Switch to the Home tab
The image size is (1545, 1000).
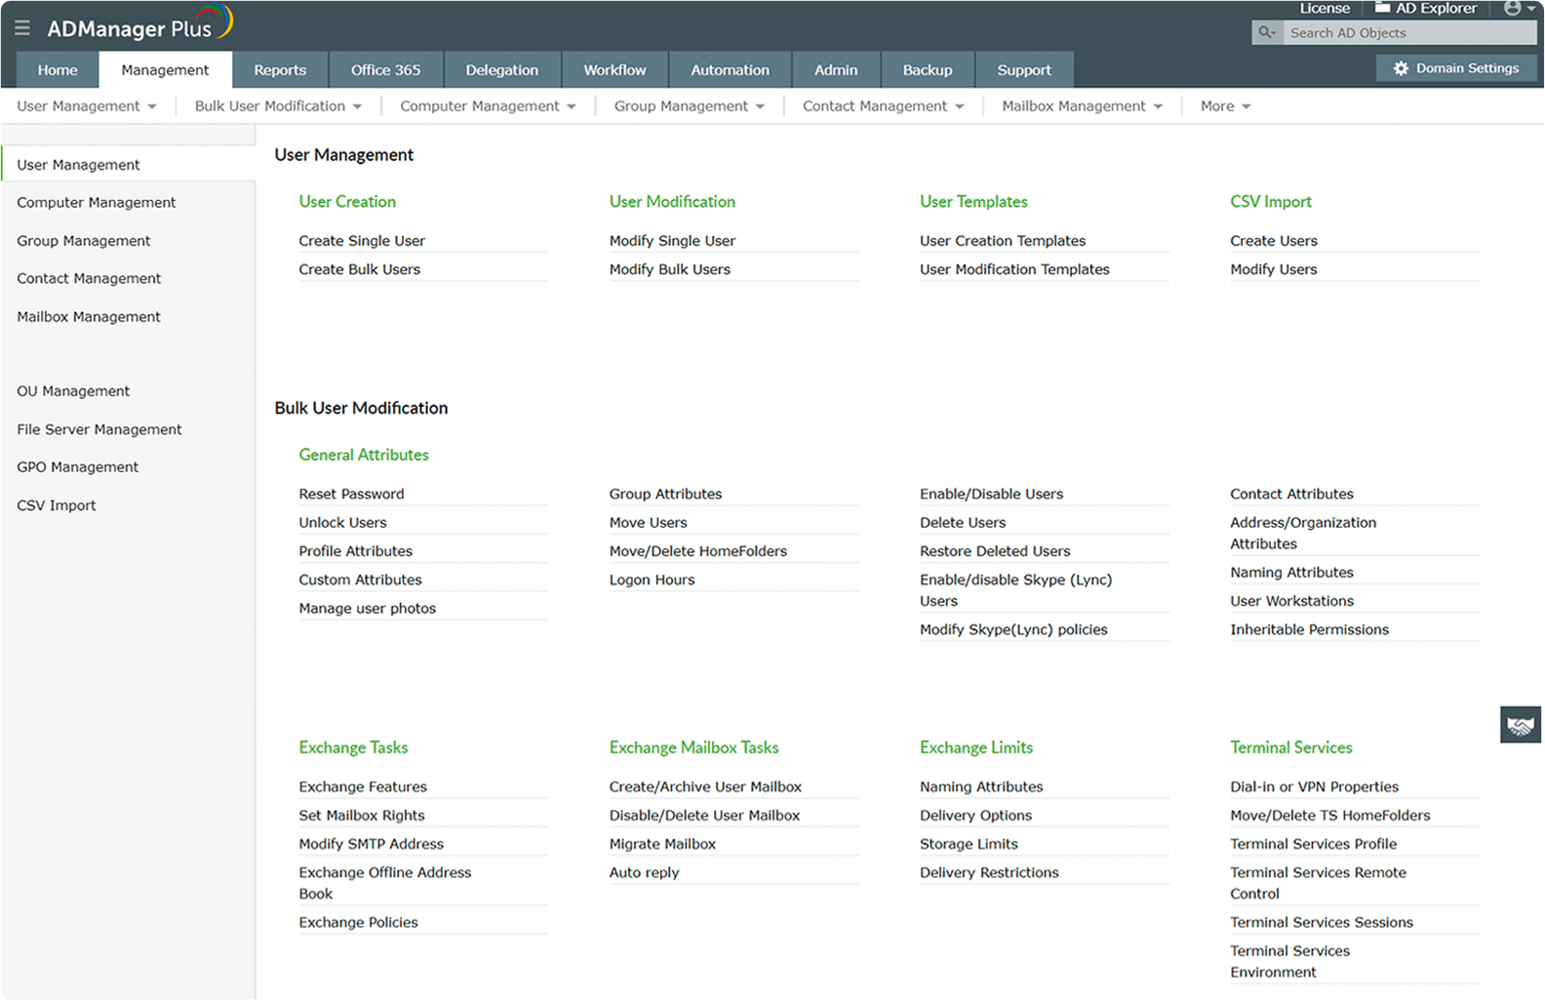[x=58, y=70]
